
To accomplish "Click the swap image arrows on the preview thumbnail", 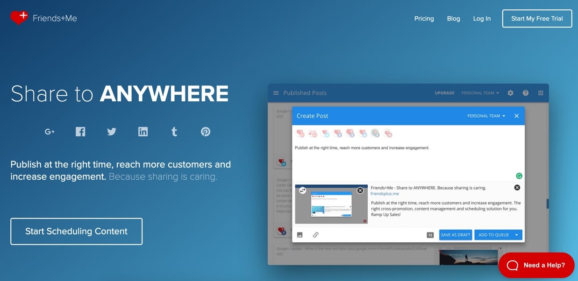I will (302, 190).
